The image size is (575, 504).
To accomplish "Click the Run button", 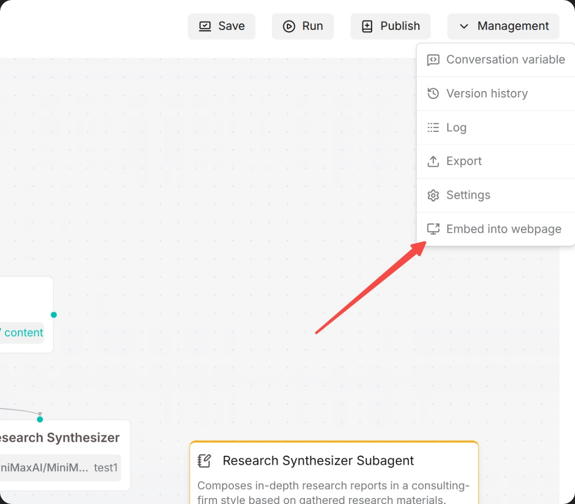I will tap(302, 26).
